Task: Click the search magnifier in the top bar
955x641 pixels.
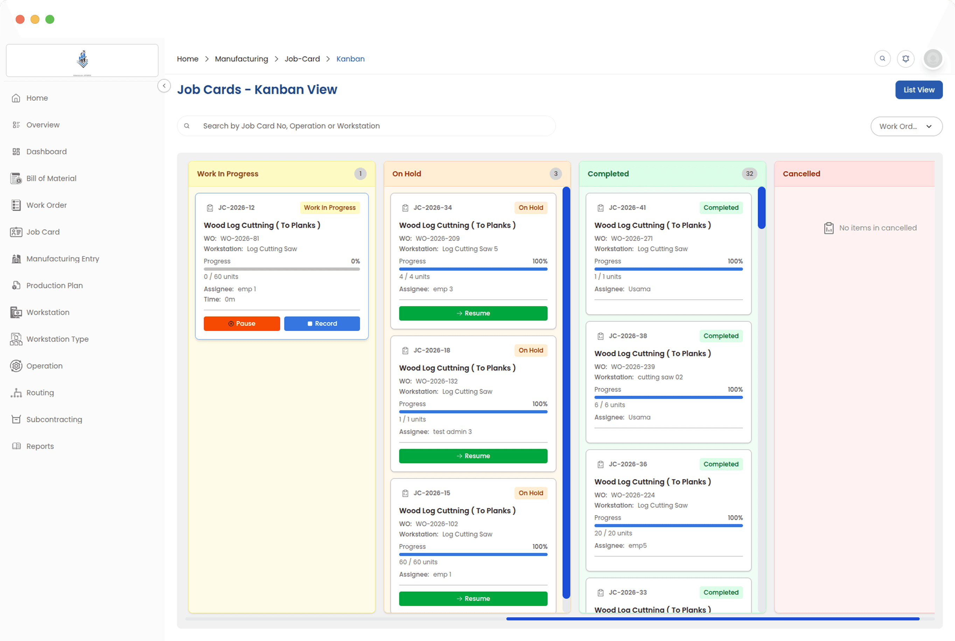Action: tap(882, 58)
